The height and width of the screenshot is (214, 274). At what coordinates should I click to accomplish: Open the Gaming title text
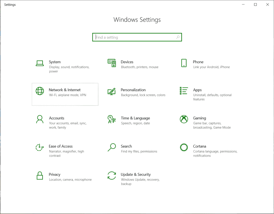(199, 118)
